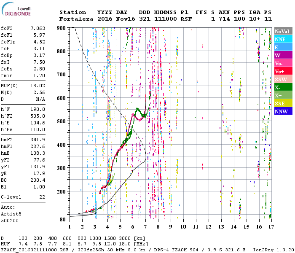Select the NNE cyan legend swatch
This screenshot has height=253, width=295.
point(283,39)
